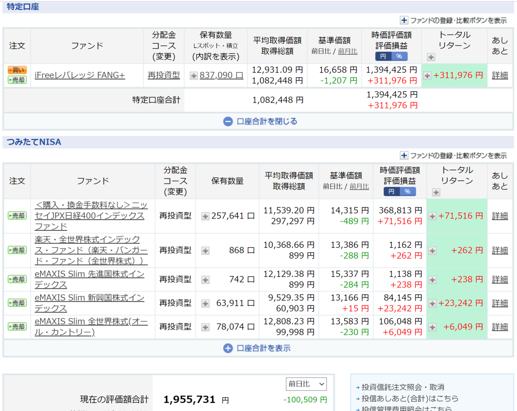Open 837,090 口 holdings link
The height and width of the screenshot is (411, 517).
coord(221,75)
